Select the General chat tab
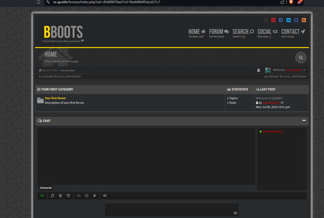The width and height of the screenshot is (324, 218). coord(46,188)
